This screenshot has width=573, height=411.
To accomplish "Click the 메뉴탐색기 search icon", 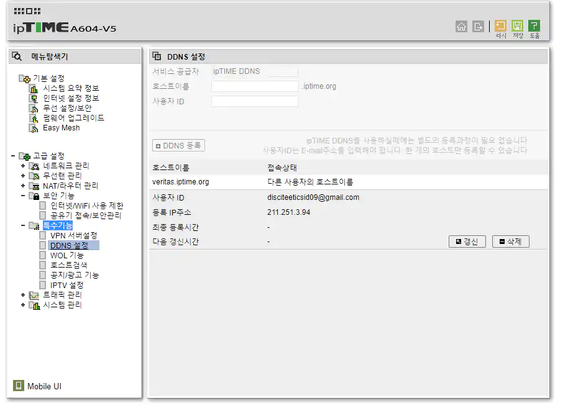I will click(17, 56).
